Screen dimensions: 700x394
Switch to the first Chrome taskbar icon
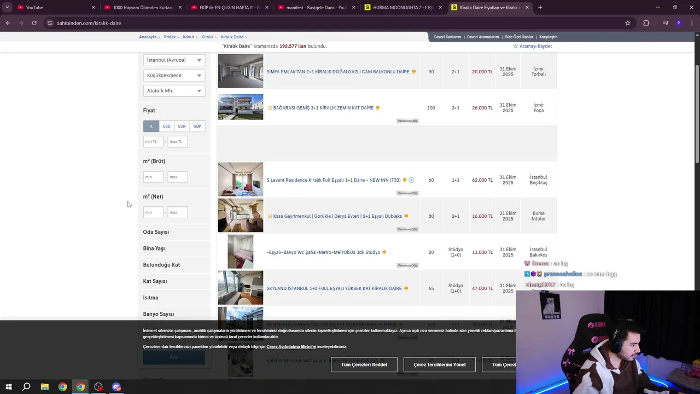(63, 387)
